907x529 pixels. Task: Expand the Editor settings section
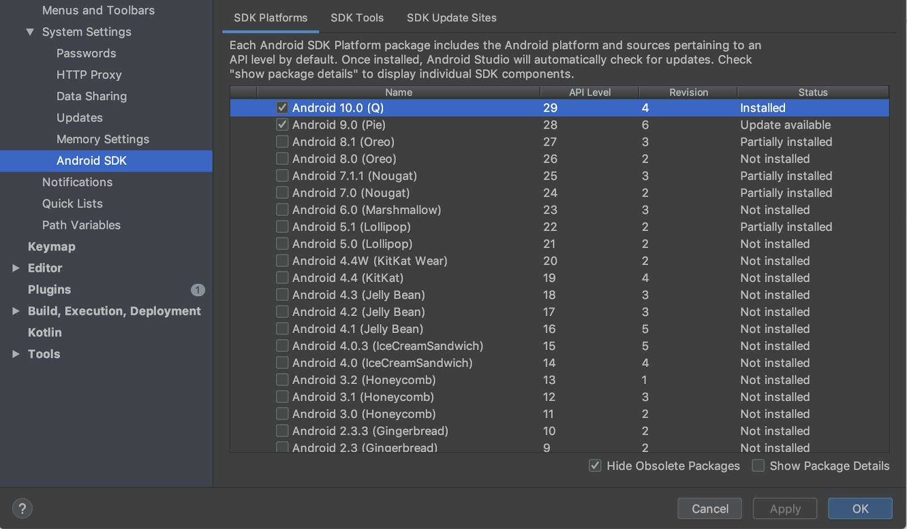point(16,268)
